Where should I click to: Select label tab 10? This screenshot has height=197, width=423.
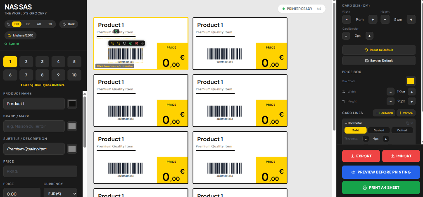coord(74,75)
